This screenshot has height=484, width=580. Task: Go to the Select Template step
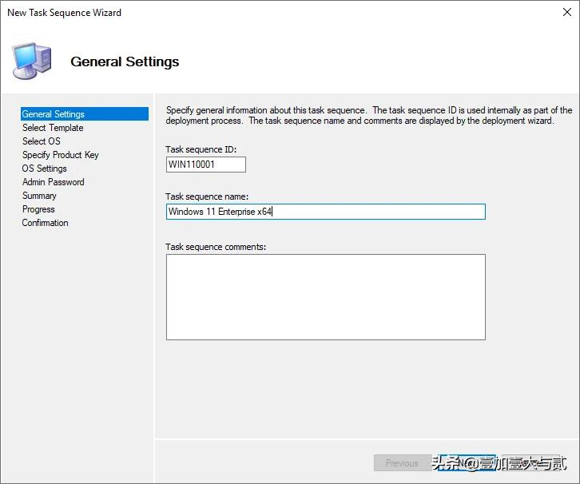click(x=53, y=128)
